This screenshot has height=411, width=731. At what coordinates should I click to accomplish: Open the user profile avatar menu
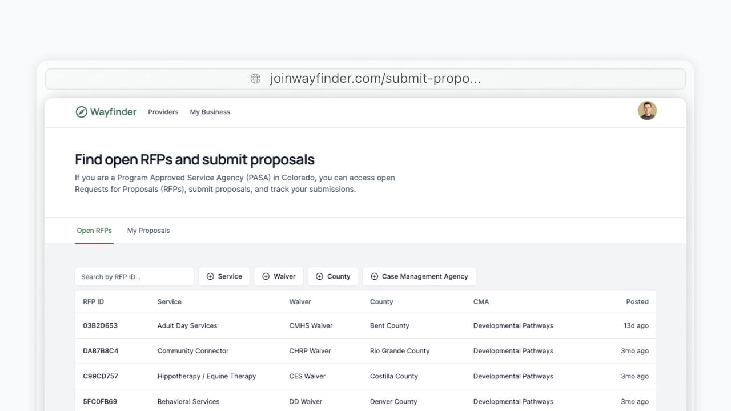pyautogui.click(x=647, y=110)
